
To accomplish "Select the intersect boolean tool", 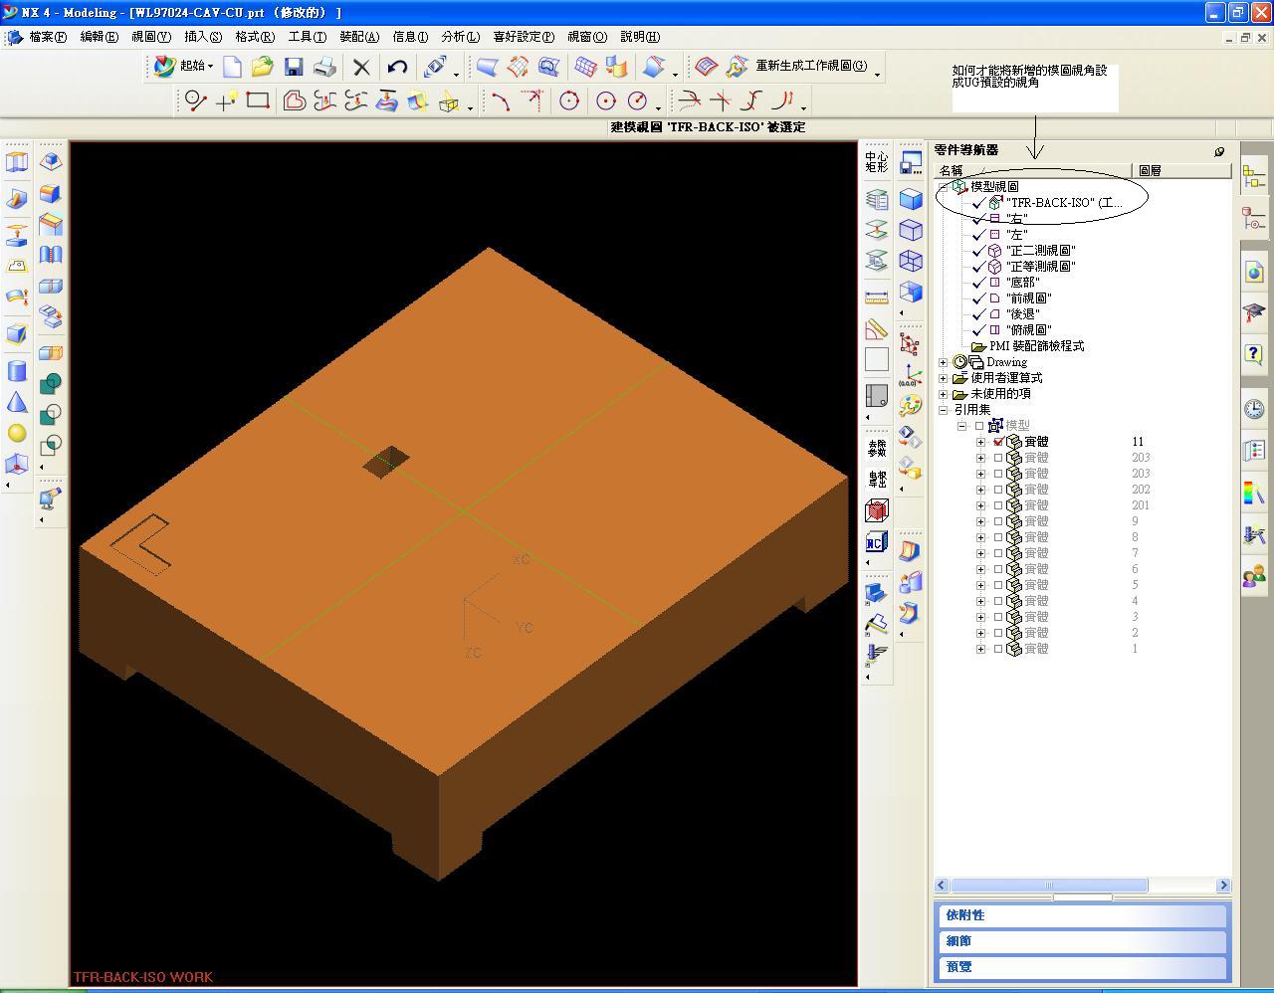I will [51, 445].
